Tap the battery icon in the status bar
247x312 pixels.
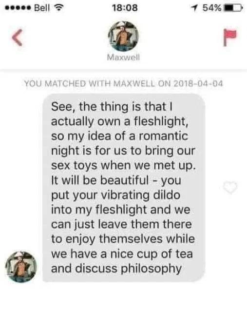233,8
